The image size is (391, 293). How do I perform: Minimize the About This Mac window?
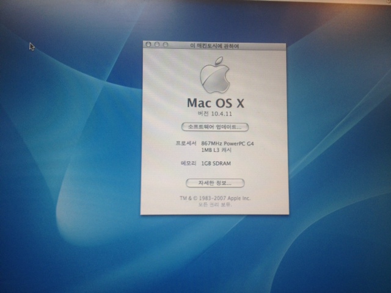tap(156, 45)
